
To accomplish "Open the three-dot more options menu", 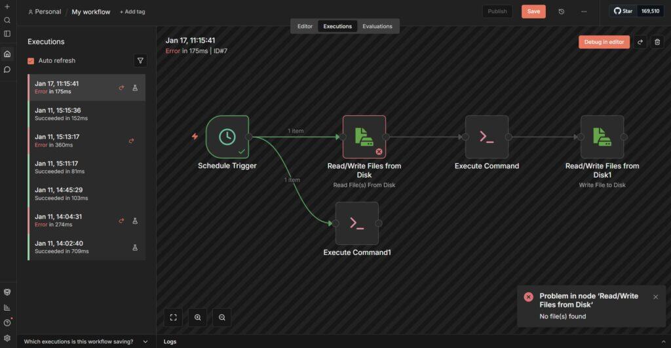I will pos(584,11).
